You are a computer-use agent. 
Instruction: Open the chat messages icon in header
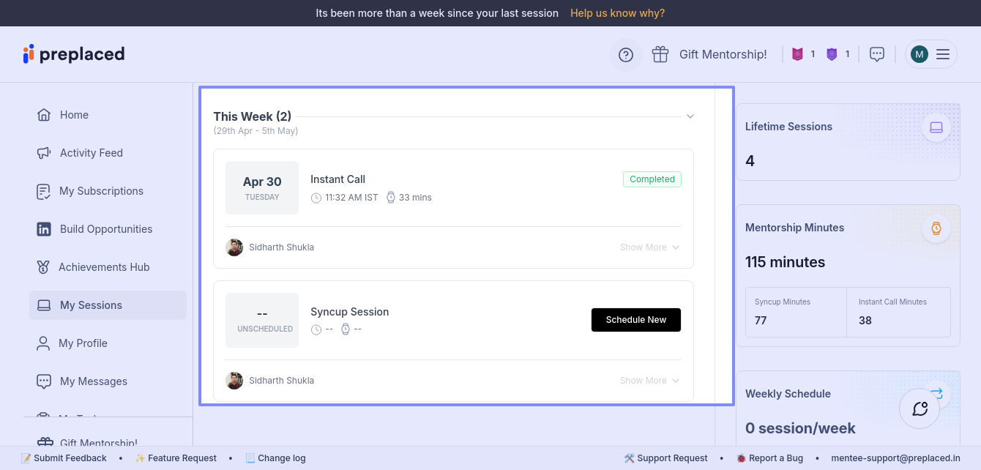pos(877,54)
